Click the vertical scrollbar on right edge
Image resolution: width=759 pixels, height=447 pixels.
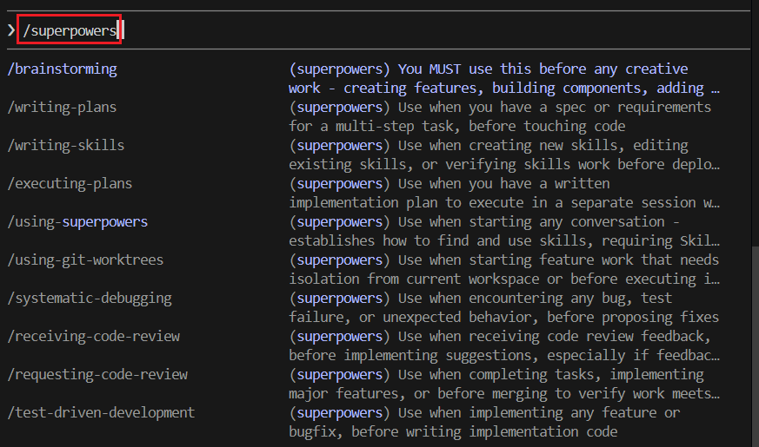tap(755, 346)
